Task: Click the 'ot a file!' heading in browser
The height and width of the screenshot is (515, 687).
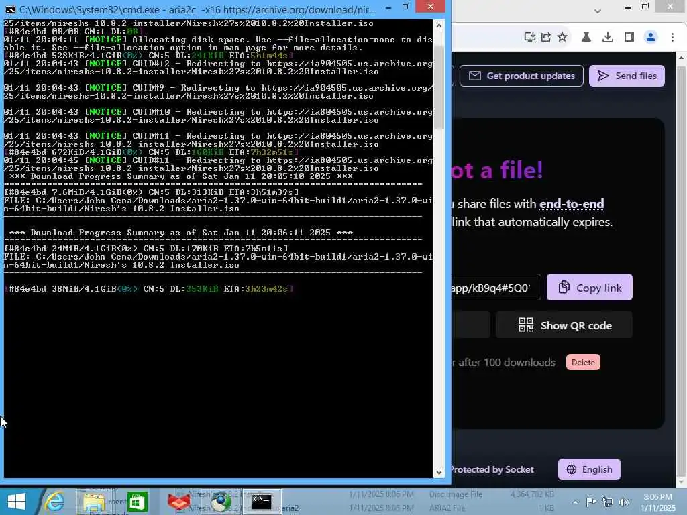Action: click(497, 170)
